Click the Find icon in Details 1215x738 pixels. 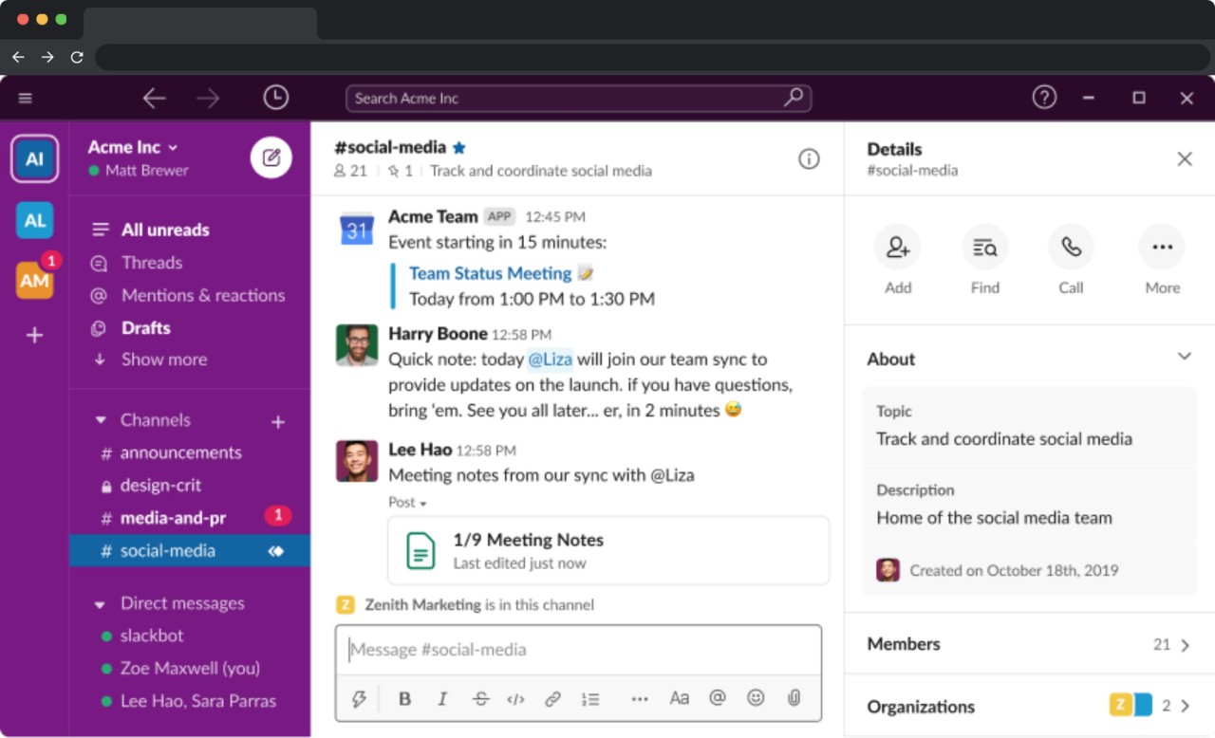[984, 247]
